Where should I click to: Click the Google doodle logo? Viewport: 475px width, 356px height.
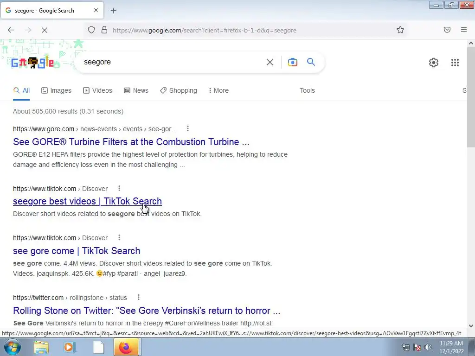pyautogui.click(x=32, y=63)
